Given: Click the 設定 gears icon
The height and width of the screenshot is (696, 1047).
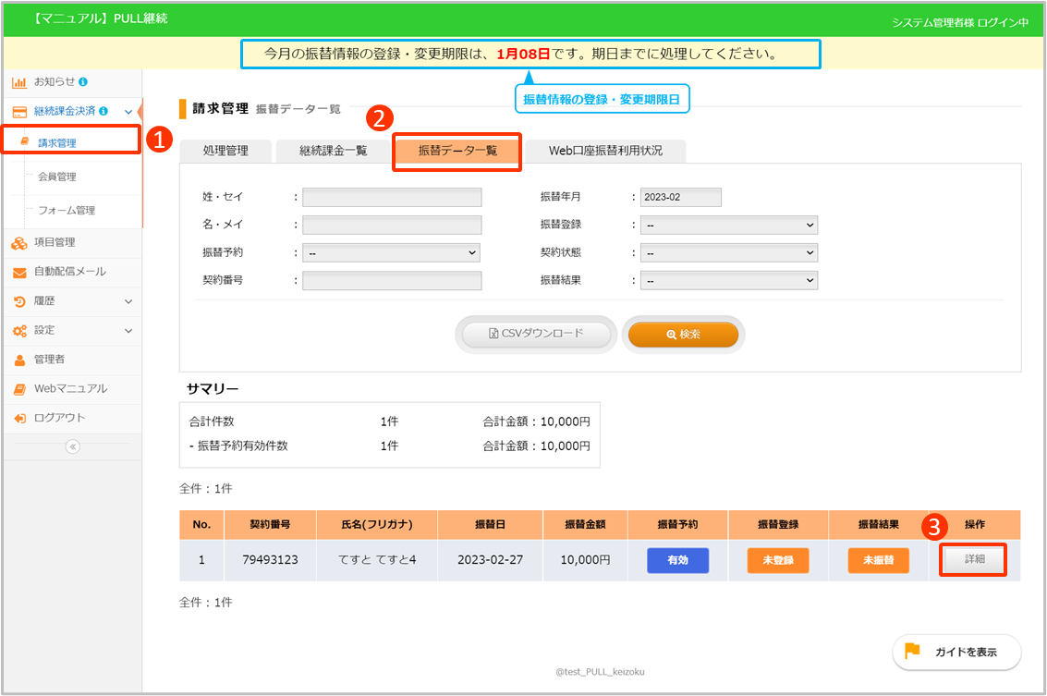Looking at the screenshot, I should point(19,331).
